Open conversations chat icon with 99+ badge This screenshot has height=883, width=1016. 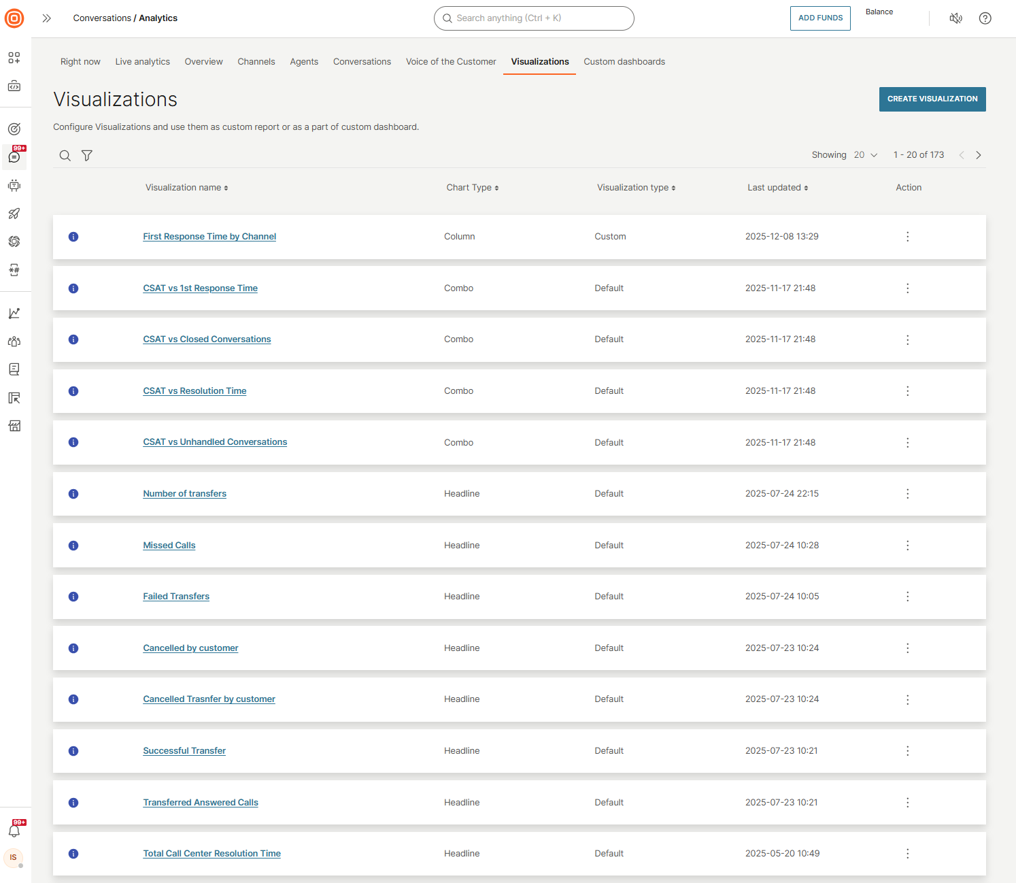pos(14,157)
